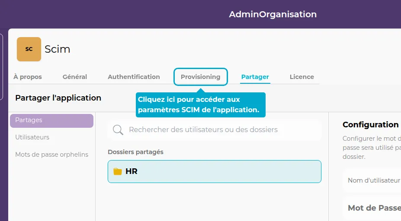Screen dimensions: 401x221
Task: Select the Partager tab
Action: pyautogui.click(x=255, y=77)
